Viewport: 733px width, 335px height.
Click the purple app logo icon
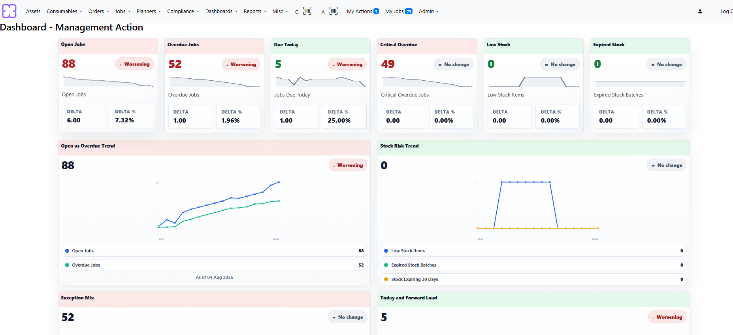(9, 11)
